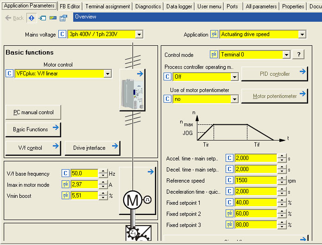This screenshot has height=245, width=322.
Task: Open the Use of motor potentiometer dropdown
Action: coord(234,99)
